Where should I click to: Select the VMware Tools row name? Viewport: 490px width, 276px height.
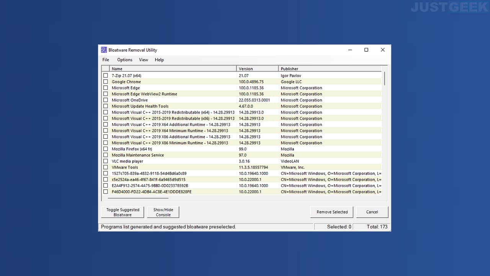(125, 168)
